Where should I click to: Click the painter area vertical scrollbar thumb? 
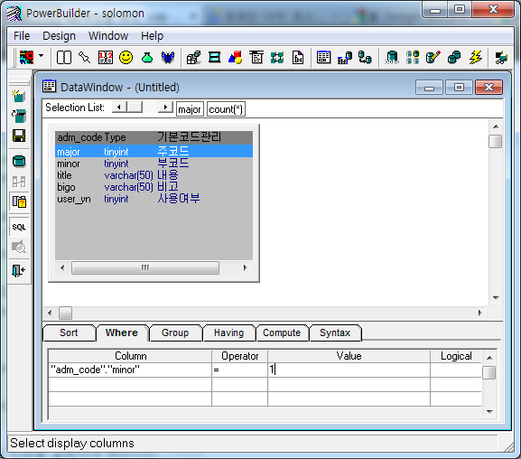[496, 141]
